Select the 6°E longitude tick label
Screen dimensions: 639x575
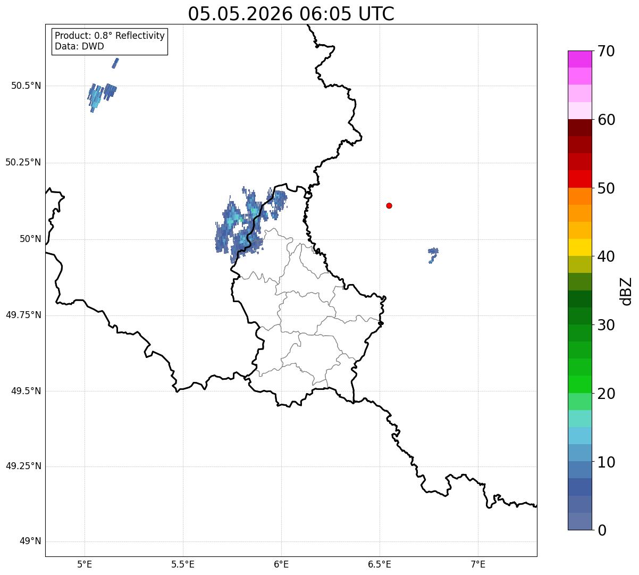click(281, 564)
